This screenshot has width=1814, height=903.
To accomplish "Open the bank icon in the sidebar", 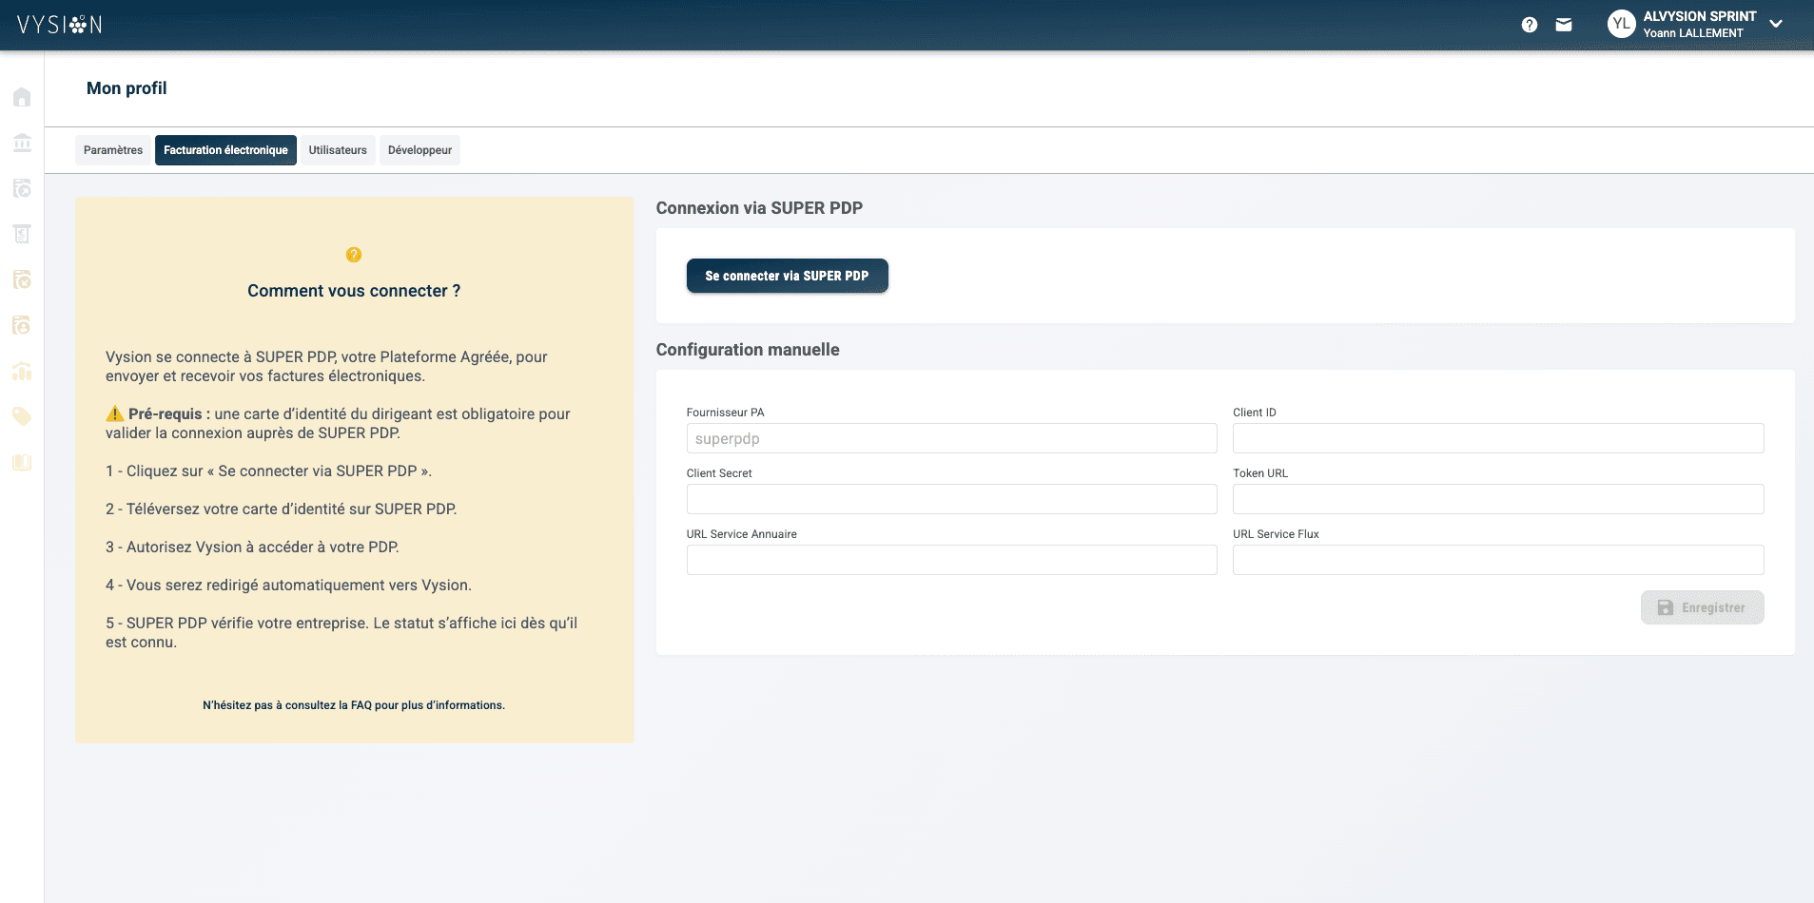I will tap(22, 143).
